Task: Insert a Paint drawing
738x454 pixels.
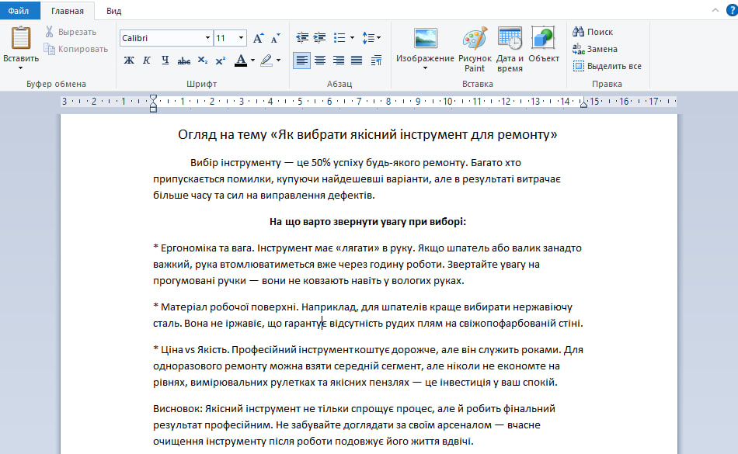Action: coord(475,50)
